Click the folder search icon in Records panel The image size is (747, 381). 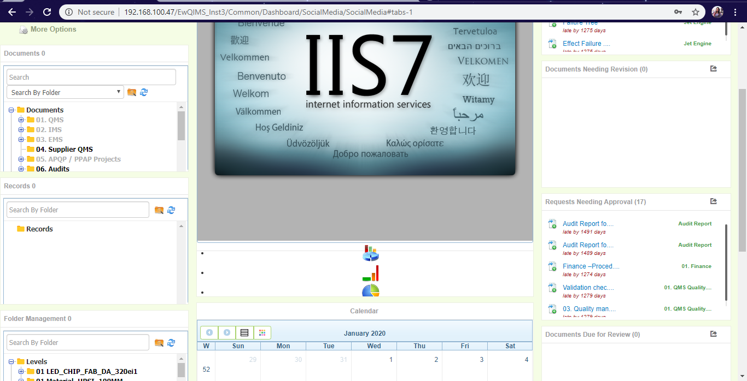(159, 210)
